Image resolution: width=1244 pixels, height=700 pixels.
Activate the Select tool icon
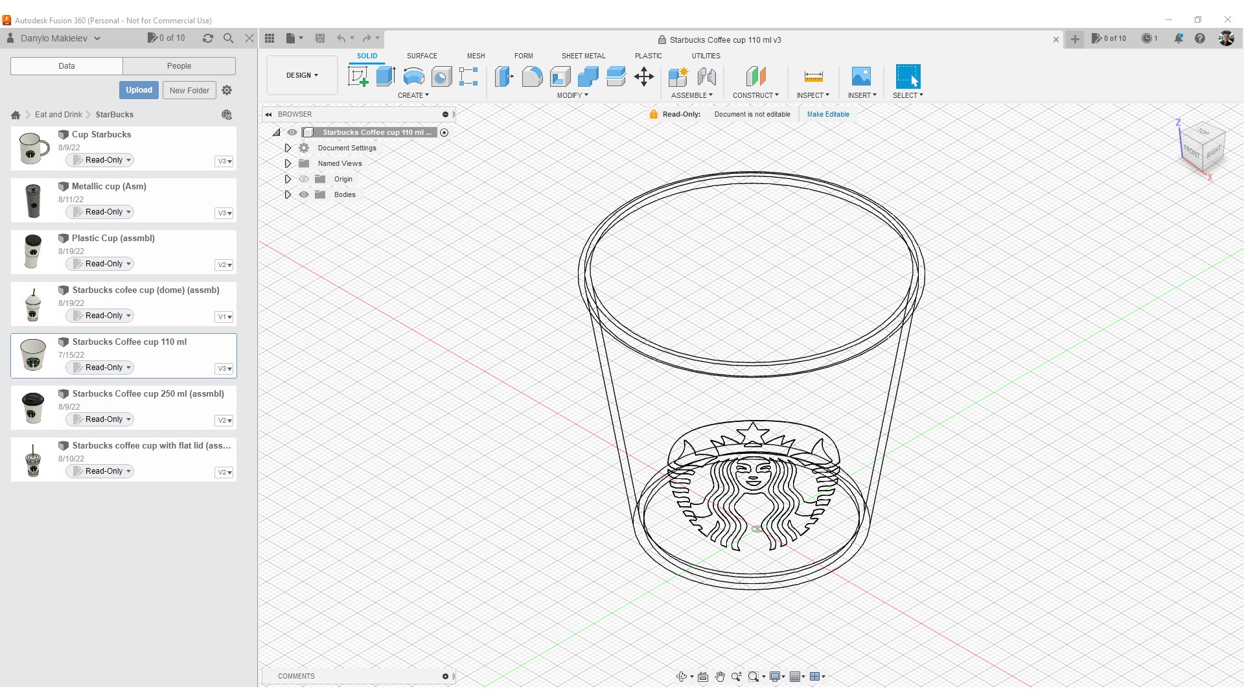point(908,76)
